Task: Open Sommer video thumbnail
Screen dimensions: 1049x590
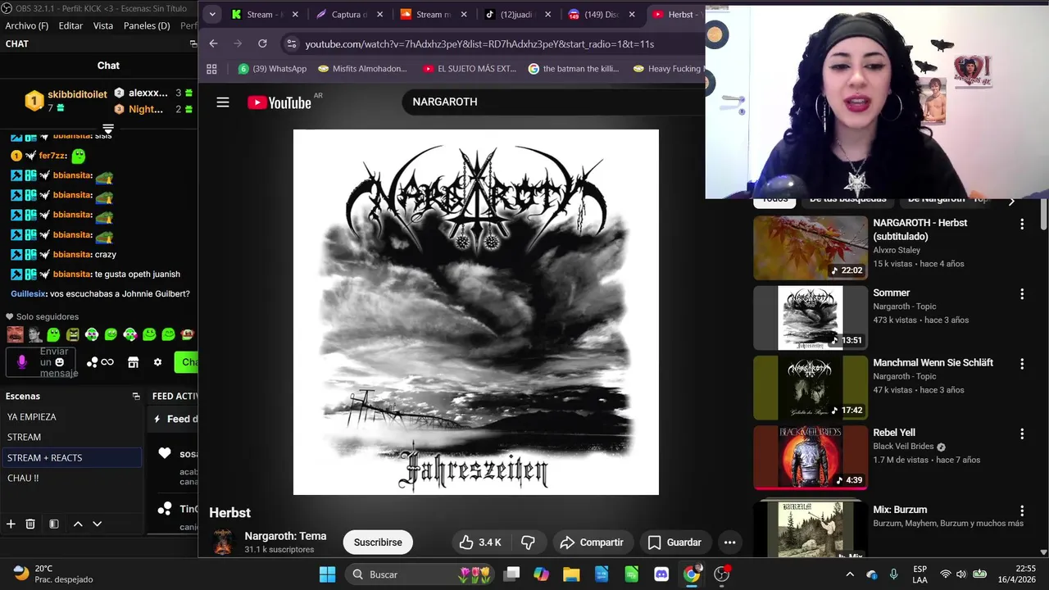Action: point(811,317)
